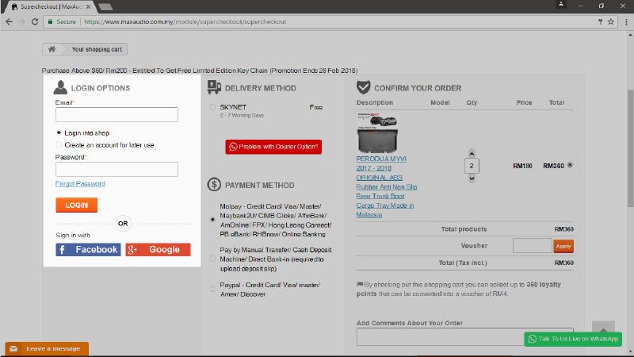Select Create an account for later use

click(59, 145)
